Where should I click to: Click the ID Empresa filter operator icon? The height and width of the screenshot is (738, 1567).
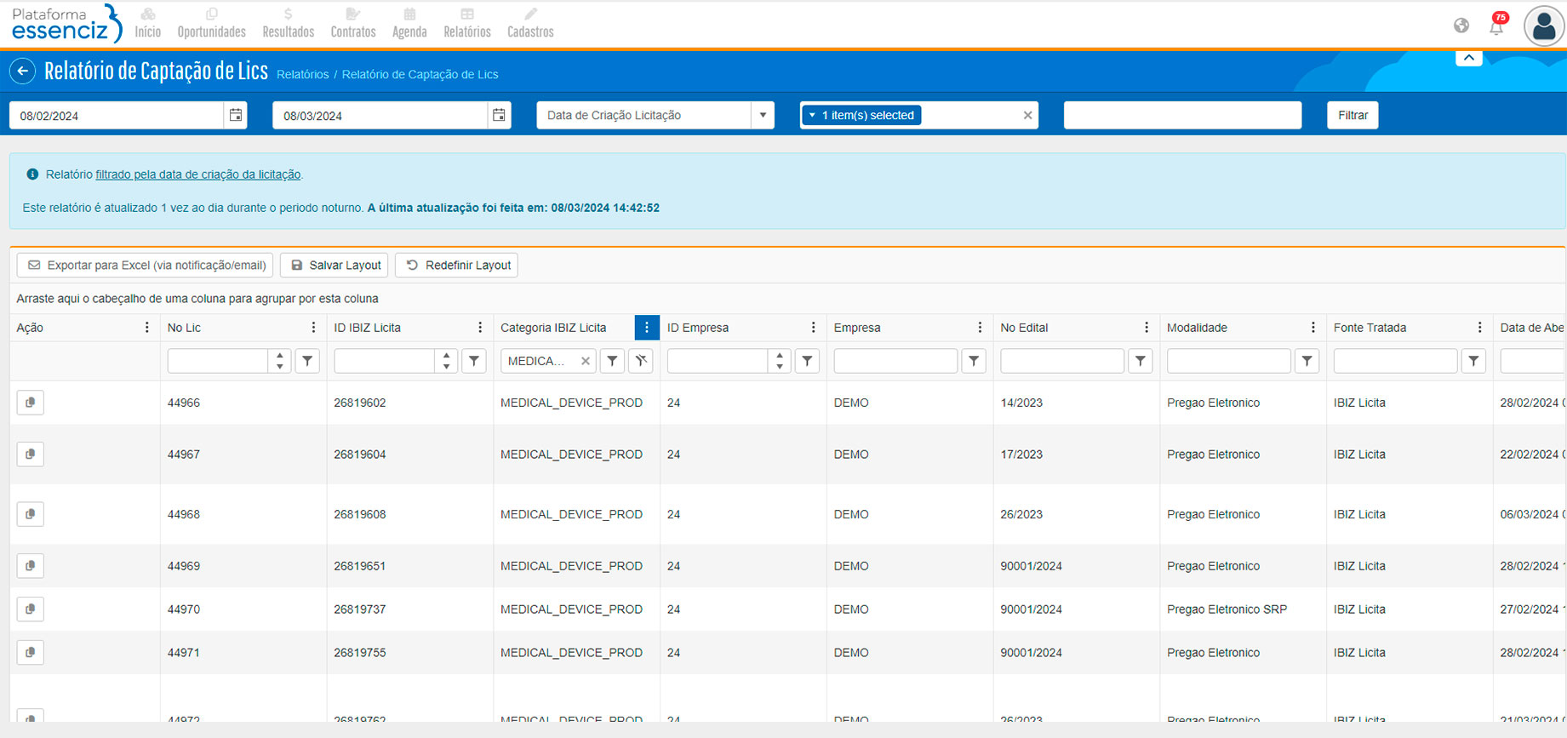click(807, 361)
